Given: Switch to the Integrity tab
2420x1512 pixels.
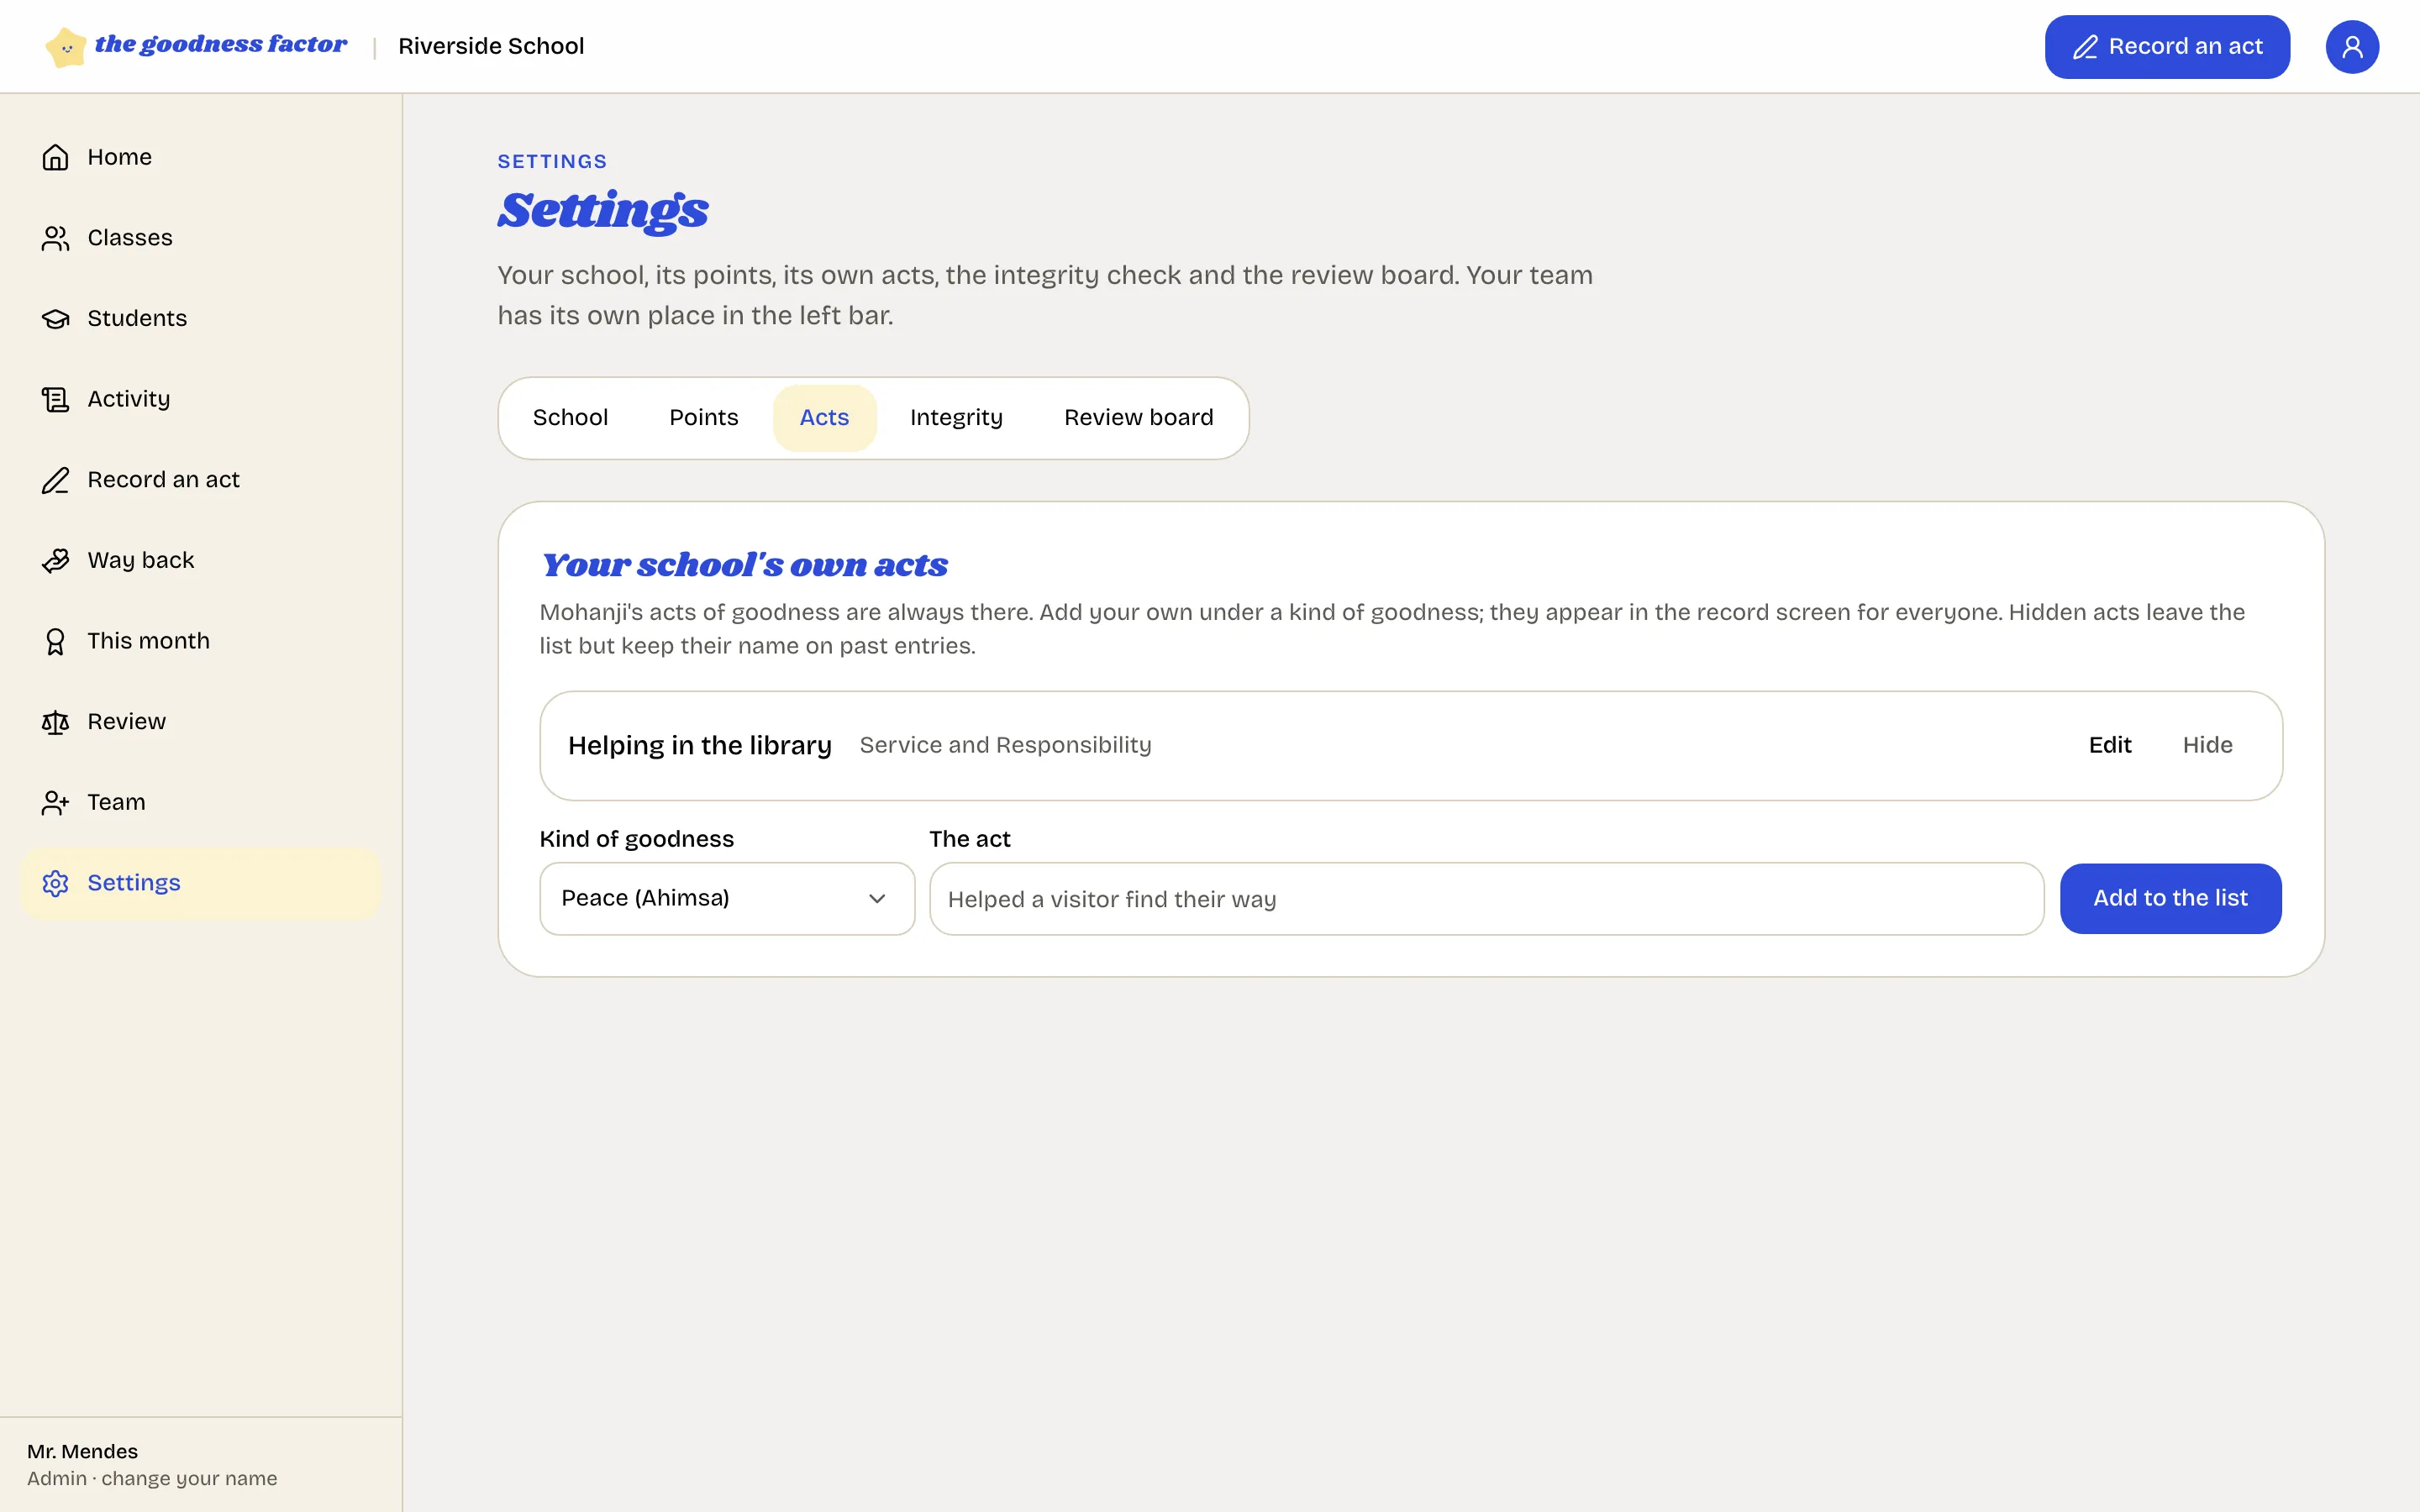Looking at the screenshot, I should [956, 418].
